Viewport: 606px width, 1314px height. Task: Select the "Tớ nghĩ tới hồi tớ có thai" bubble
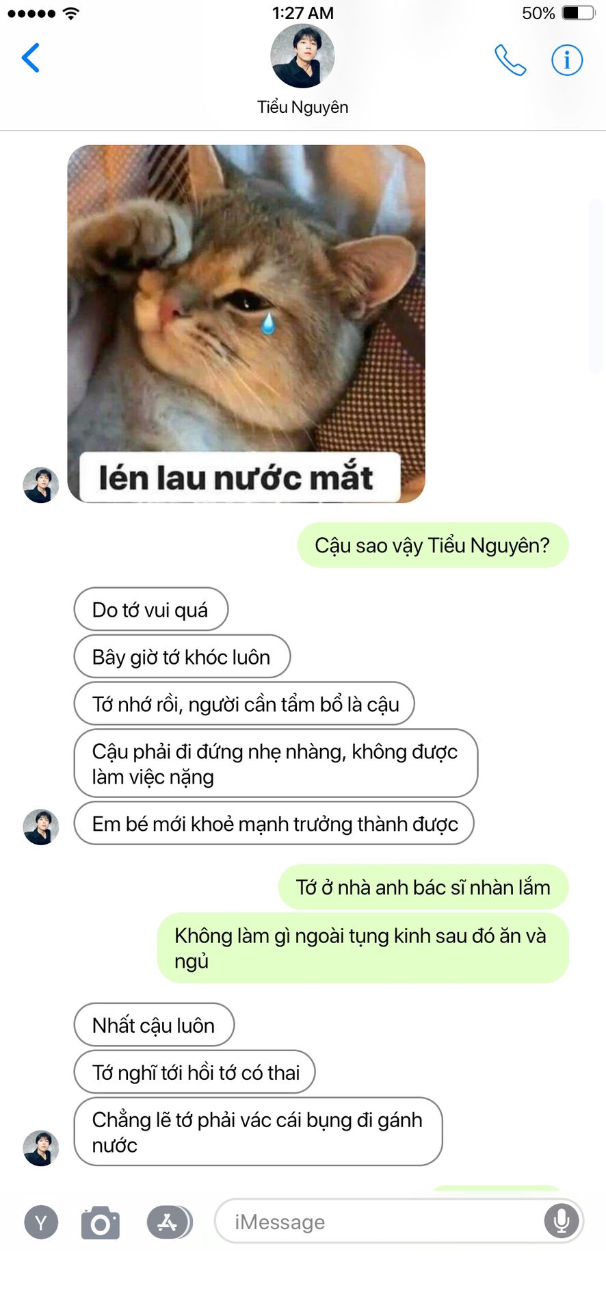click(x=195, y=1072)
